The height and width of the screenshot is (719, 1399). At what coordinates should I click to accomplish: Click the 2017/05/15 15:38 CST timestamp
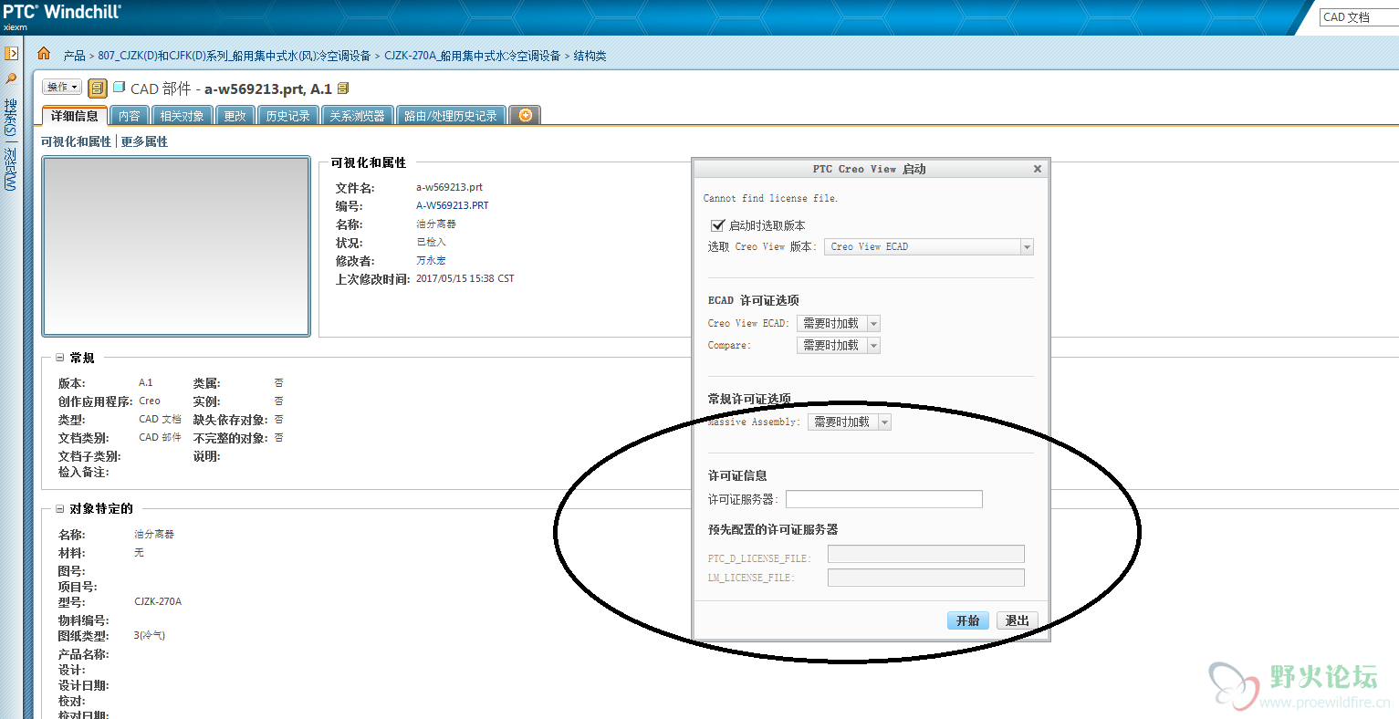pos(465,278)
